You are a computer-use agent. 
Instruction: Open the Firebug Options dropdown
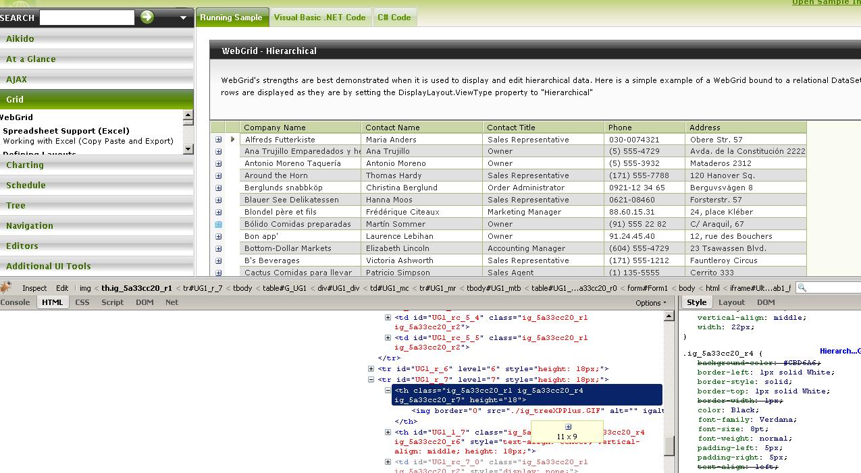651,303
